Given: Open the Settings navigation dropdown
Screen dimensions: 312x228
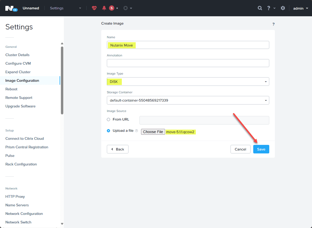Looking at the screenshot, I should point(65,8).
